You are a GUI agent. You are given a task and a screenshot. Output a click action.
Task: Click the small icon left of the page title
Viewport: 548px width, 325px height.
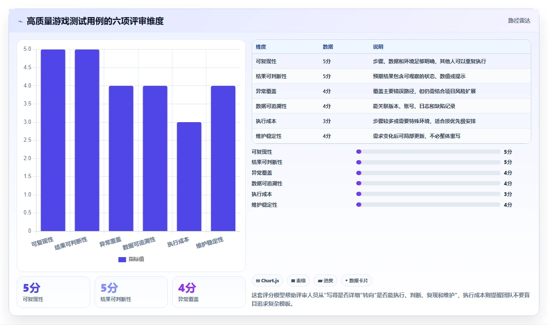[20, 21]
